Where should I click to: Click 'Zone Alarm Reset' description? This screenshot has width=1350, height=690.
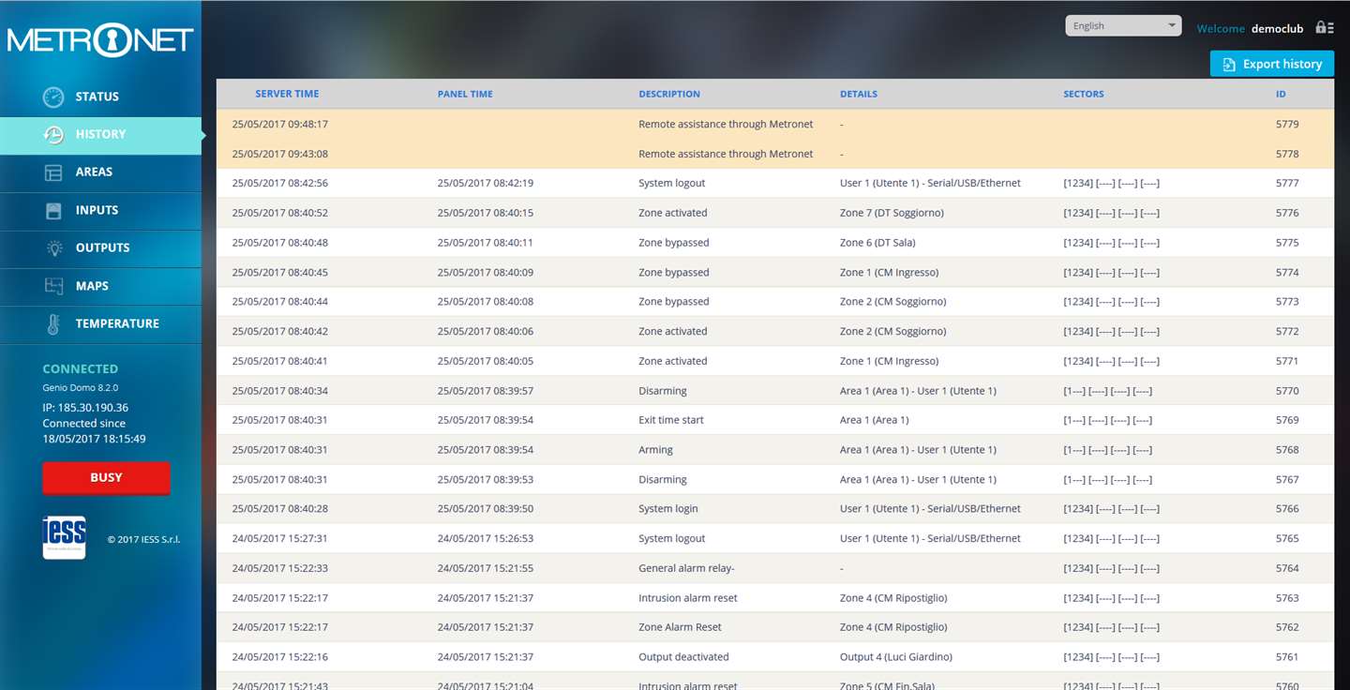(x=680, y=628)
